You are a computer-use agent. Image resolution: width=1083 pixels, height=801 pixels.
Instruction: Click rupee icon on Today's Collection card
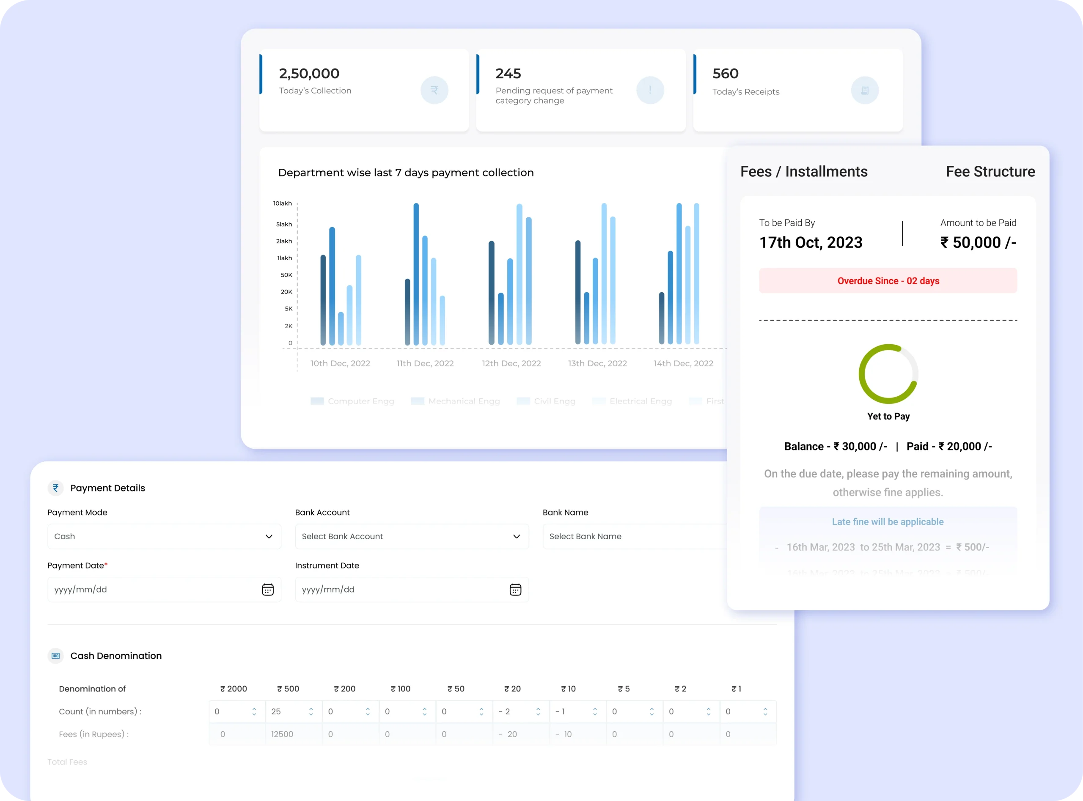434,90
